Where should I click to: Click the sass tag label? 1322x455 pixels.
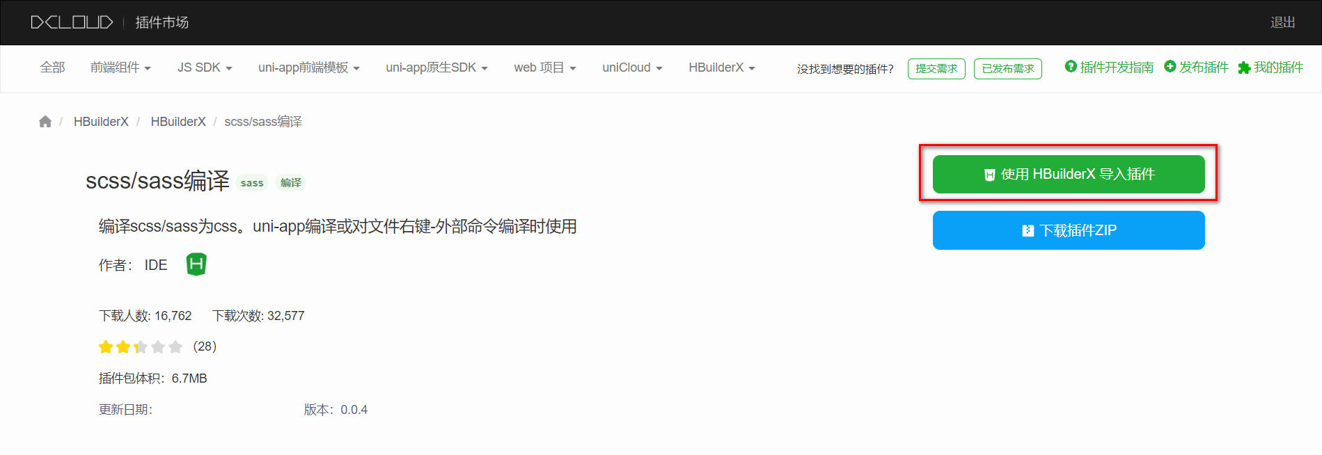pyautogui.click(x=252, y=183)
